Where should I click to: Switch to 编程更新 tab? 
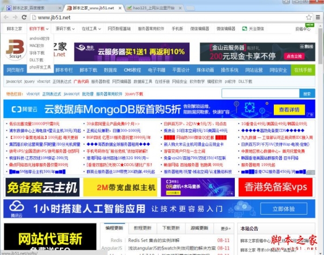114,228
